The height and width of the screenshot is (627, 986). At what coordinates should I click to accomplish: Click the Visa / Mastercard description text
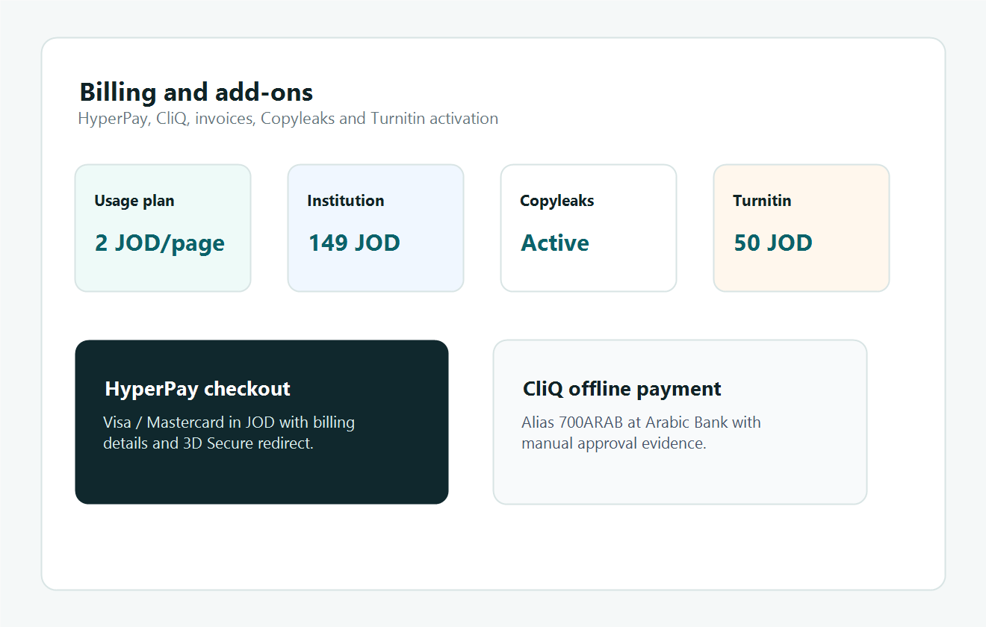pos(229,433)
